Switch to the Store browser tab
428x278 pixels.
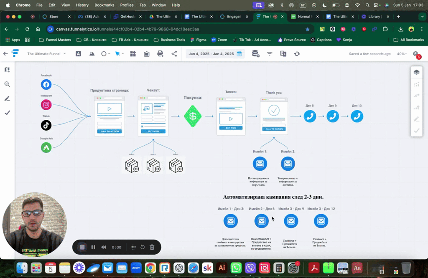click(56, 17)
